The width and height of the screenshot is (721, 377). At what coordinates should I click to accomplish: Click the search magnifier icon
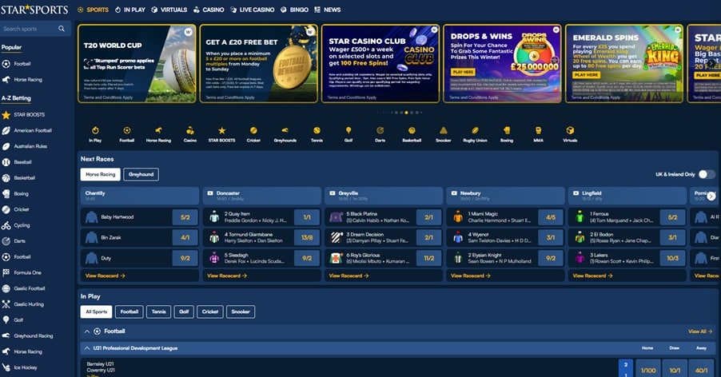coord(62,29)
